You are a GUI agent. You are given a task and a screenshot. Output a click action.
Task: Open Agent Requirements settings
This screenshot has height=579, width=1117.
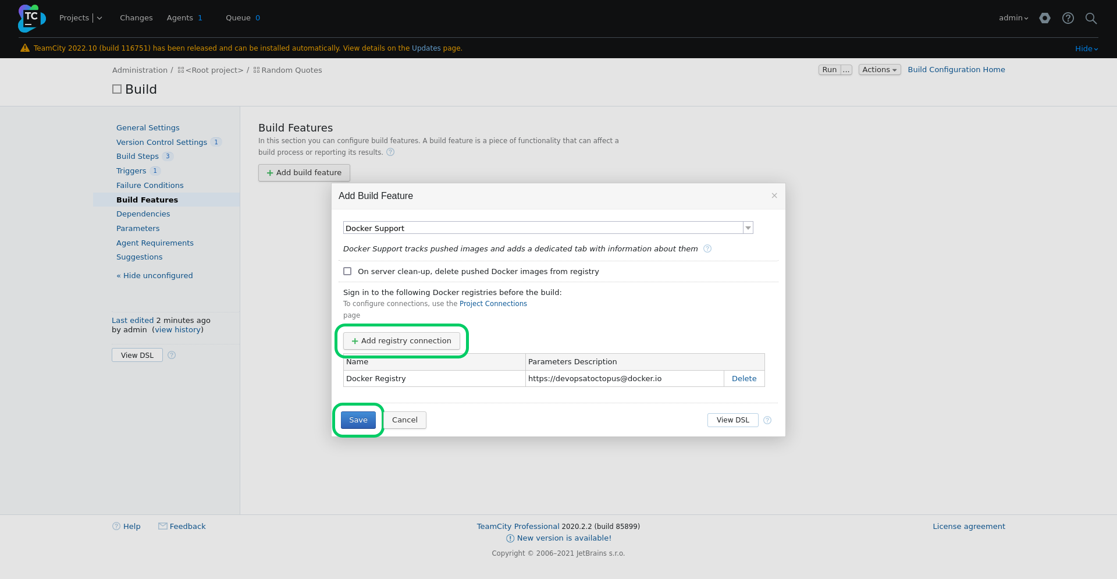pyautogui.click(x=155, y=243)
